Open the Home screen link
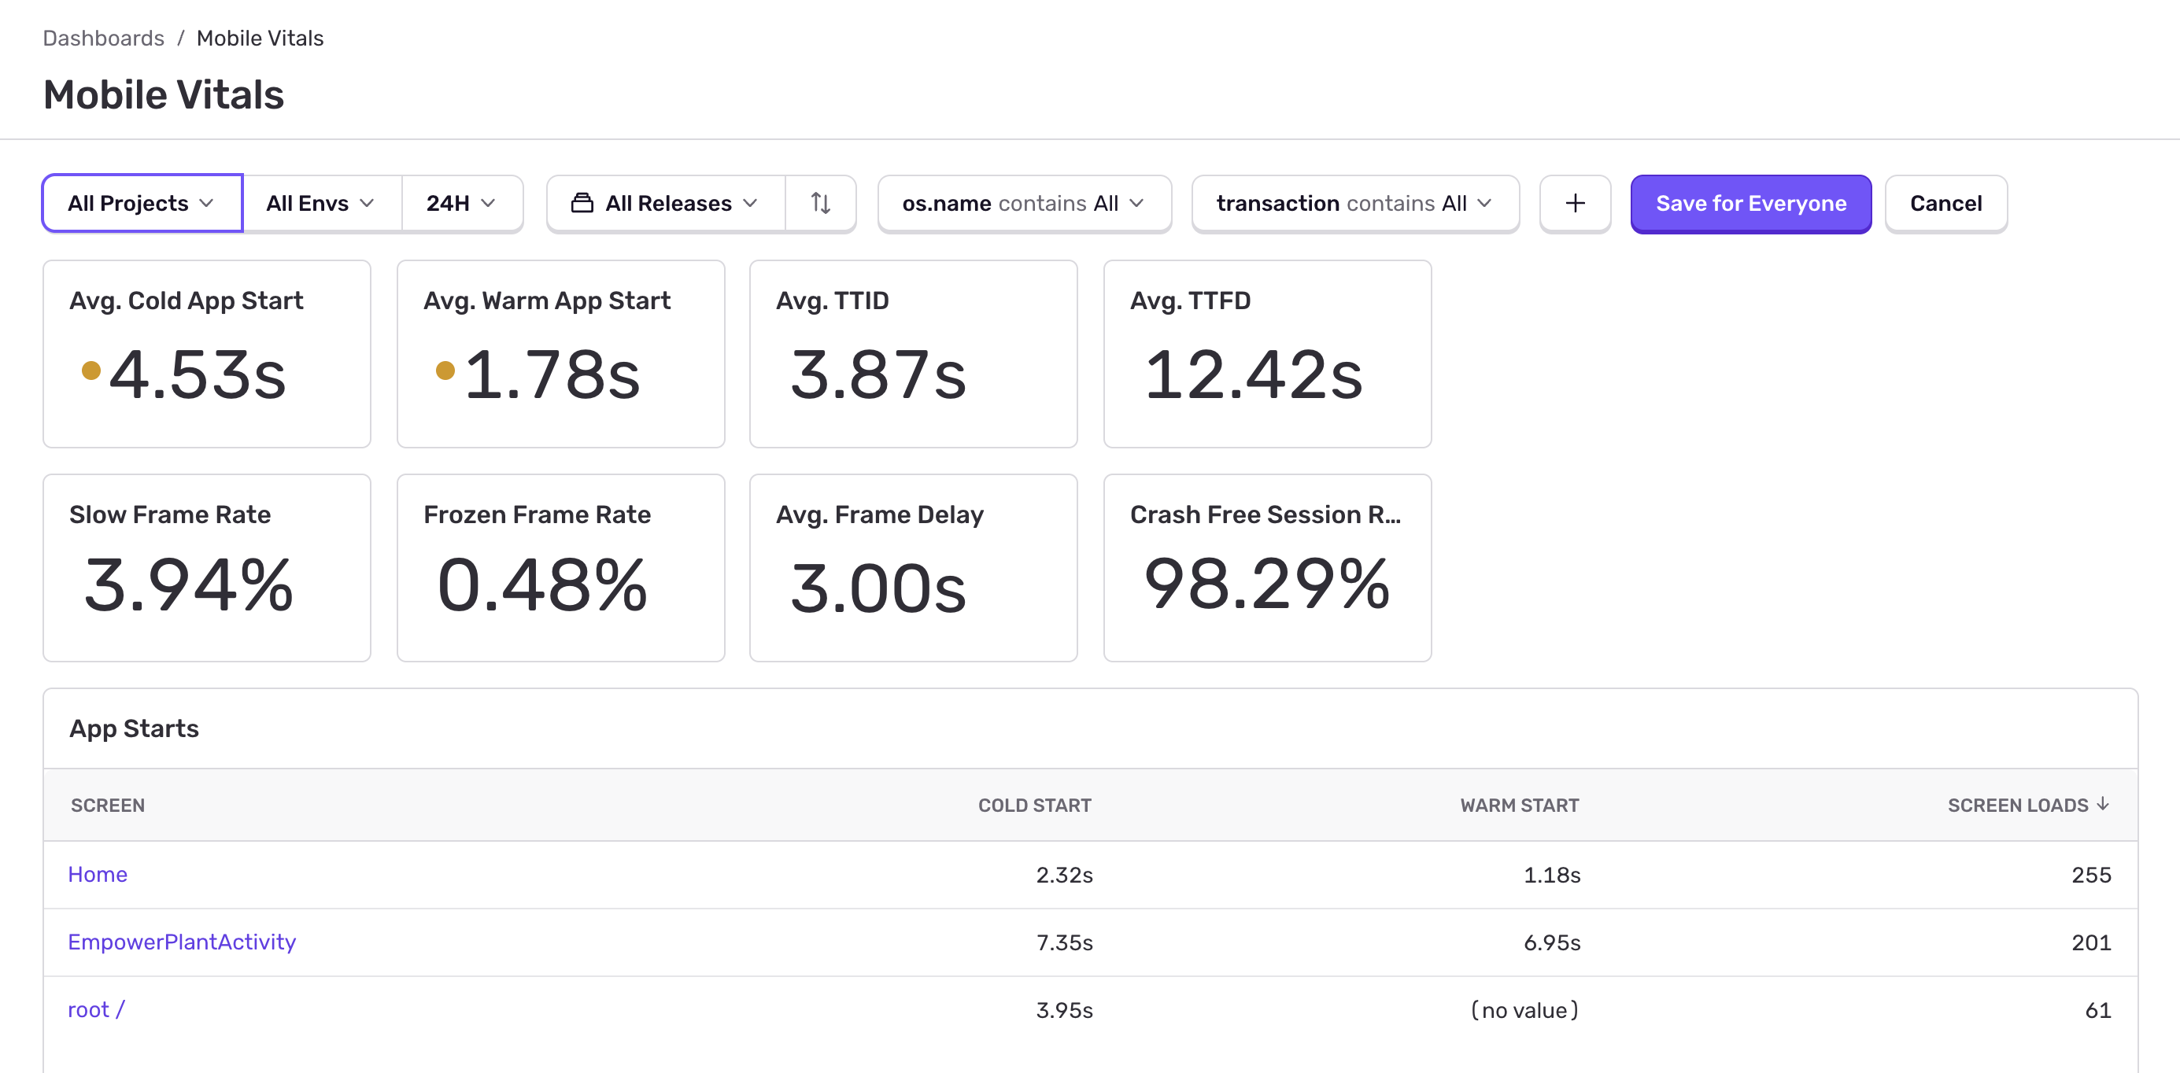2180x1073 pixels. pos(98,874)
